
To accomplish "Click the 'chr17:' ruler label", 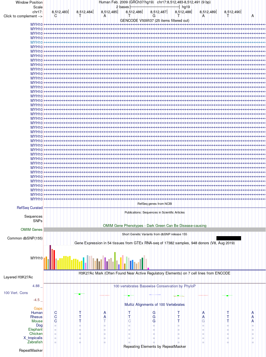I will 38,12.
